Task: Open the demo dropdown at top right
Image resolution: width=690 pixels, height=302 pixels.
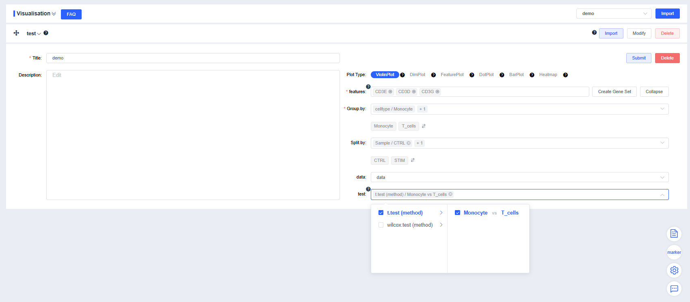Action: pyautogui.click(x=613, y=14)
